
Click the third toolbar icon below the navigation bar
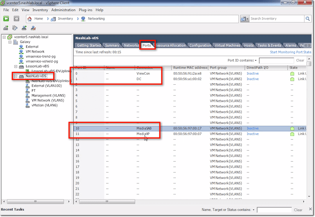[24, 28]
